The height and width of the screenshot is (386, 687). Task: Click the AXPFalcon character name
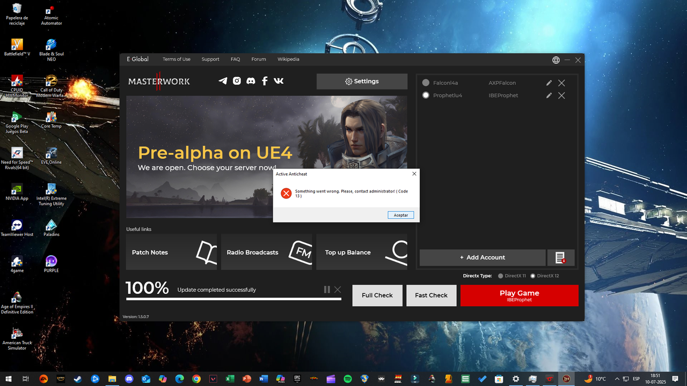pyautogui.click(x=502, y=83)
